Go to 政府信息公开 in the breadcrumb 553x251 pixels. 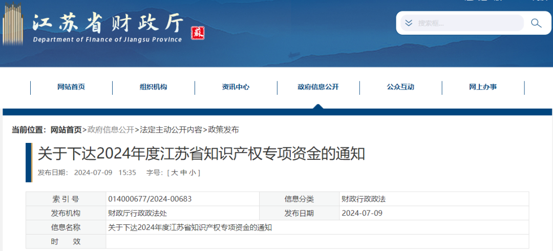click(111, 130)
